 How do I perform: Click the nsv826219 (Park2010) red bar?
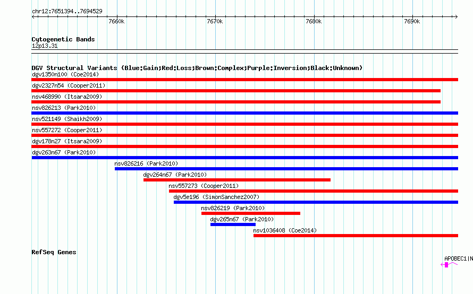[251, 213]
